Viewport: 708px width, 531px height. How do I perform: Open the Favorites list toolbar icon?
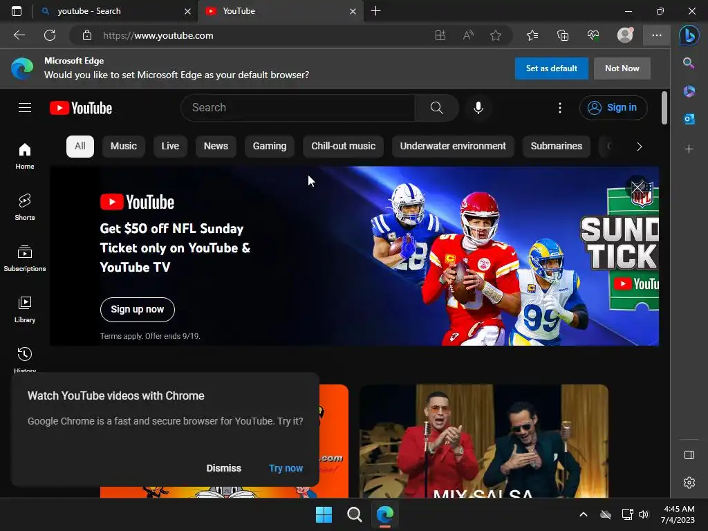click(532, 35)
